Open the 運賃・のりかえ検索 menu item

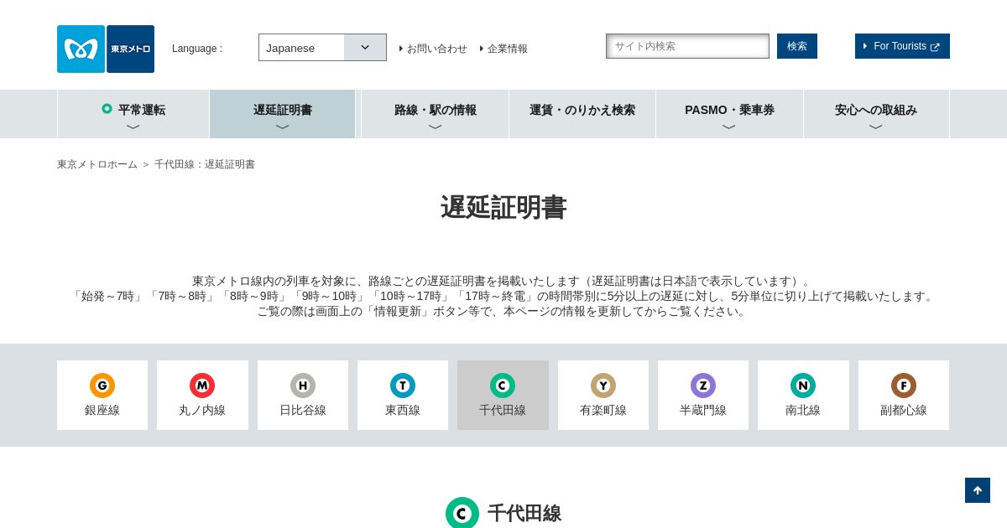[x=582, y=114]
